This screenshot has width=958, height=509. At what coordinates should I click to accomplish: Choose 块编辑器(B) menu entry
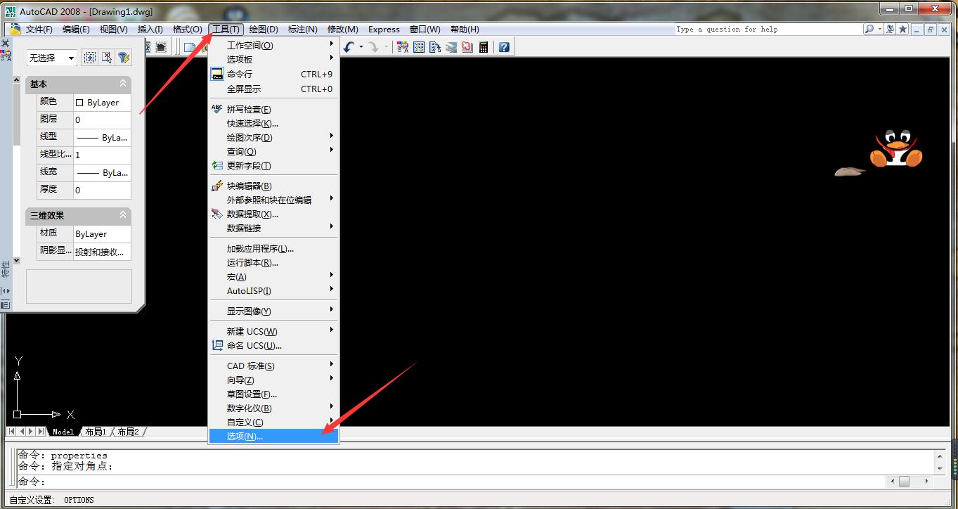coord(274,186)
